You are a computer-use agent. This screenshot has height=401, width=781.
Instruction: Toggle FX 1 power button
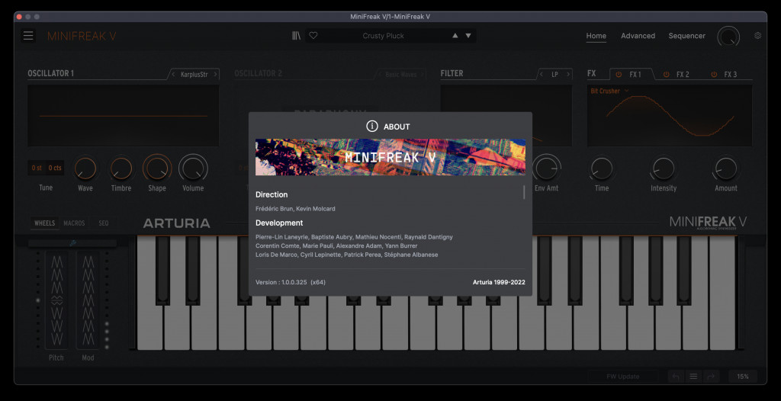[x=619, y=74]
